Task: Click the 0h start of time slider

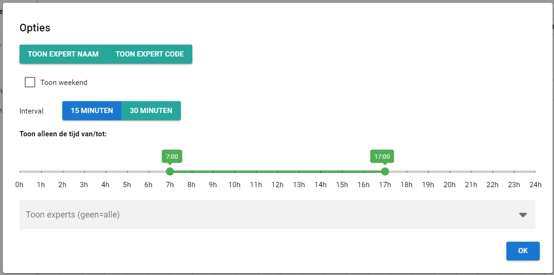Action: pos(20,171)
